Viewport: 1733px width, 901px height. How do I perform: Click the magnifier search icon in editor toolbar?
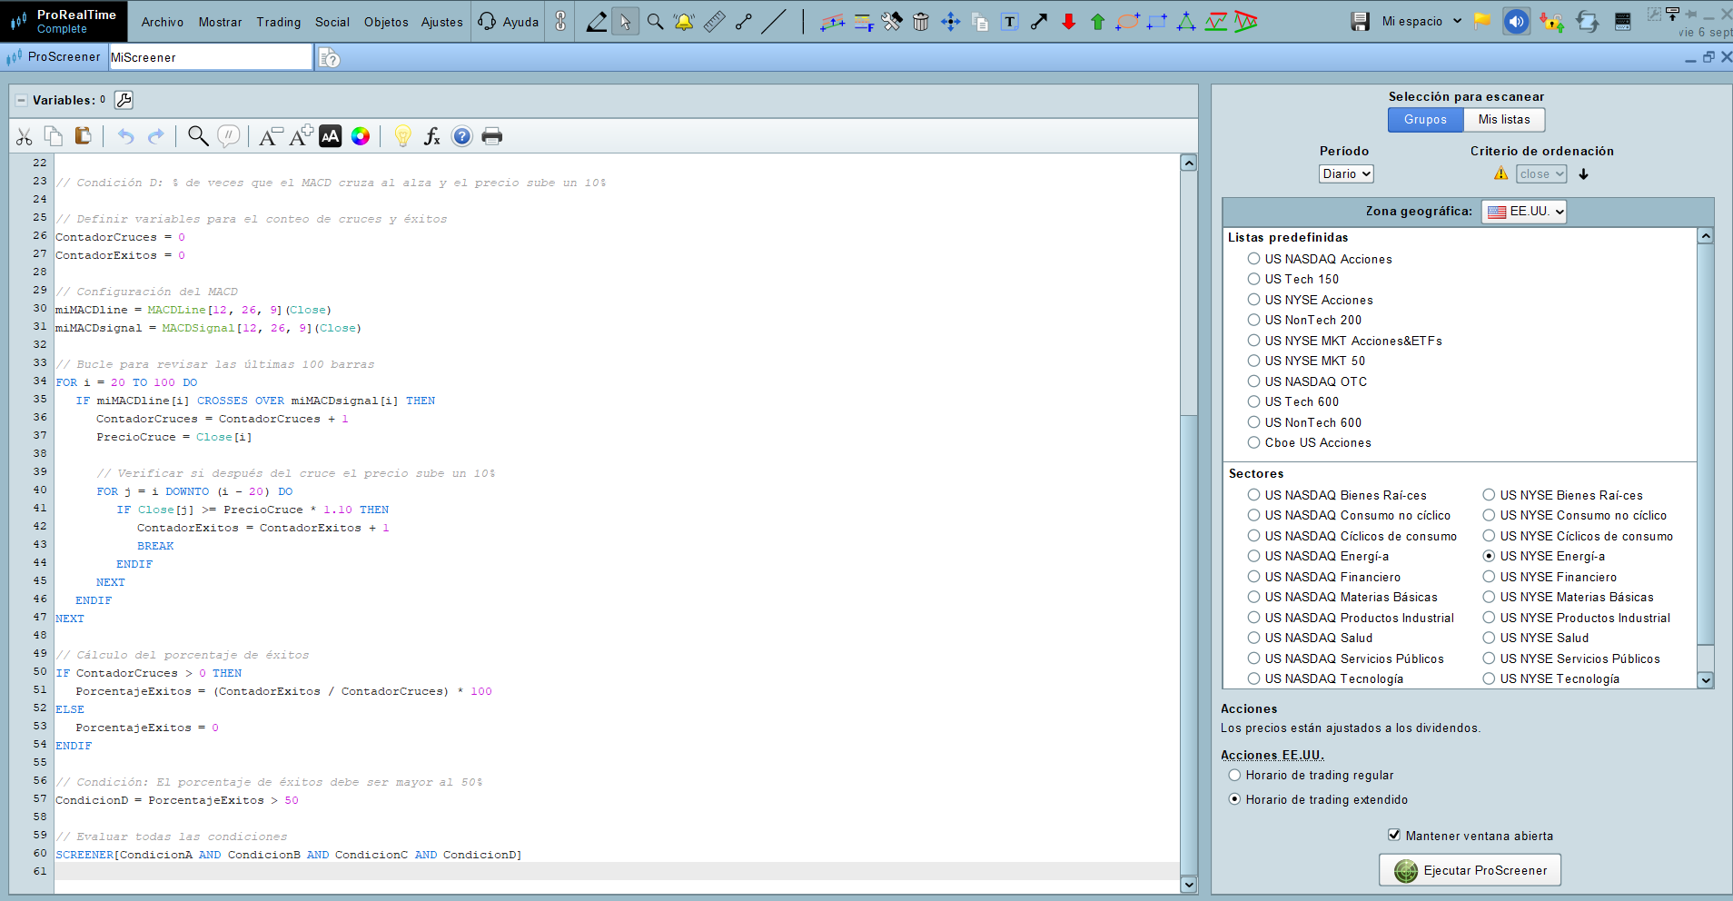pyautogui.click(x=197, y=136)
